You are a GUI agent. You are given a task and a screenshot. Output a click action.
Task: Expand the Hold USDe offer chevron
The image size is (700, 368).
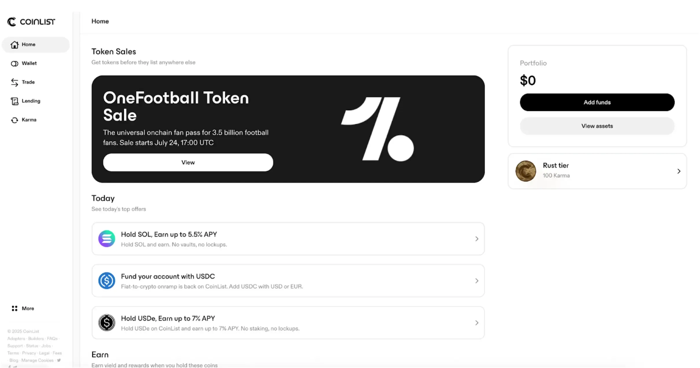(x=477, y=323)
